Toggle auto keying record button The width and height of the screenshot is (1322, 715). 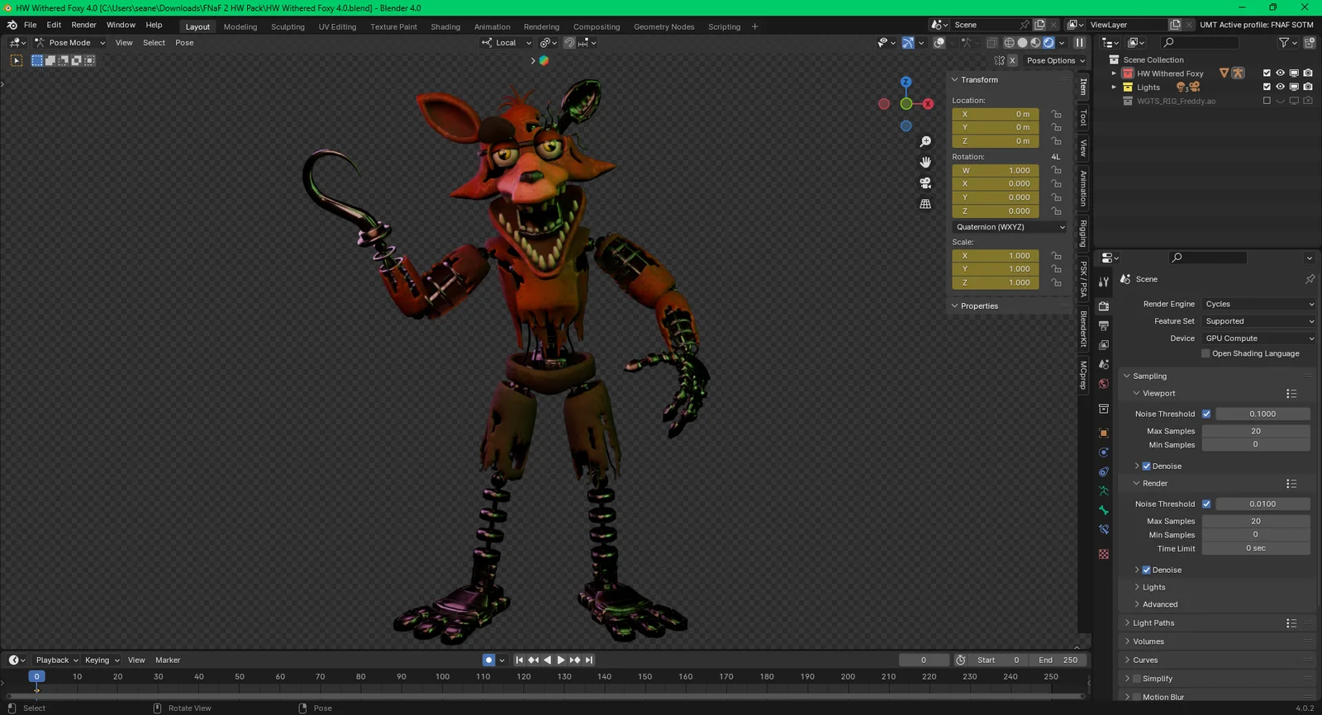pyautogui.click(x=488, y=660)
